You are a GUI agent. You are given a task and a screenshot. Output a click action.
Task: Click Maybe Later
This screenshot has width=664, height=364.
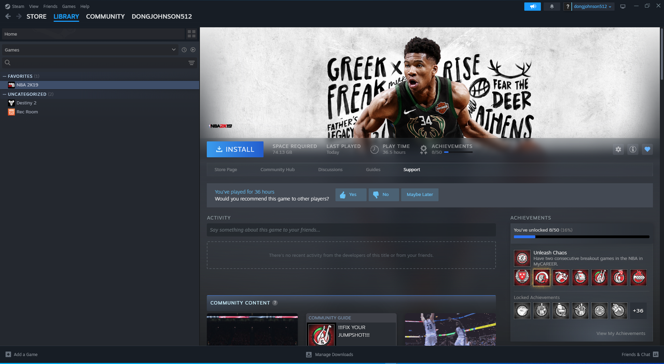(420, 194)
